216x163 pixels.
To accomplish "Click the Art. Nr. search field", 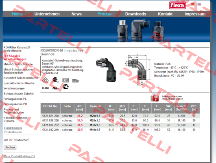I will (x=16, y=140).
